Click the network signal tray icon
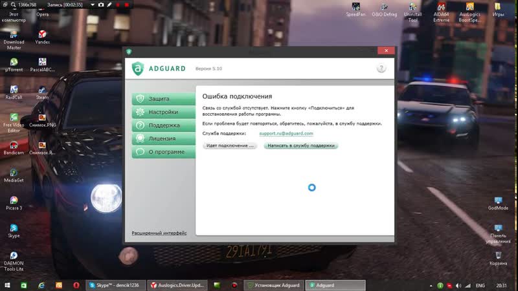 (467, 285)
